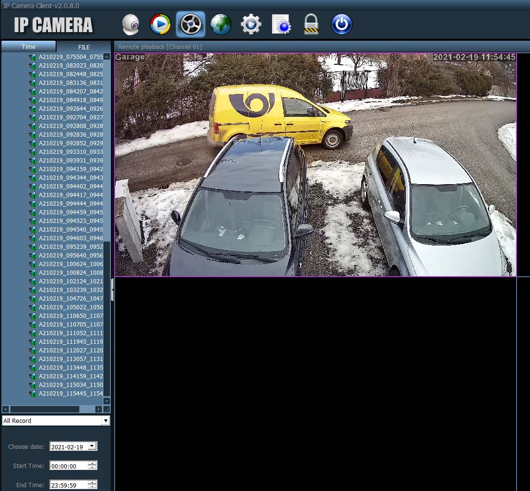This screenshot has height=491, width=530.
Task: Click the file list horizontal scroll right arrow
Action: click(98, 409)
